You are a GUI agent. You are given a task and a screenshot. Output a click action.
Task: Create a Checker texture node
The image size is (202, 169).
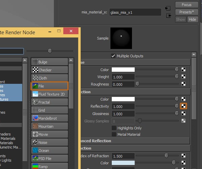tap(49, 70)
